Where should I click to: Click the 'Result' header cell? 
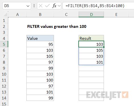(x=91, y=38)
